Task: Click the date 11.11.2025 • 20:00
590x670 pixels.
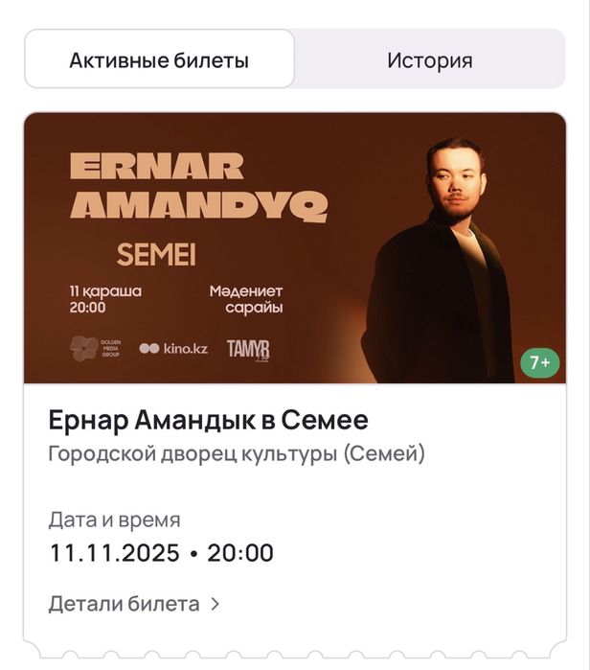Action: (161, 553)
